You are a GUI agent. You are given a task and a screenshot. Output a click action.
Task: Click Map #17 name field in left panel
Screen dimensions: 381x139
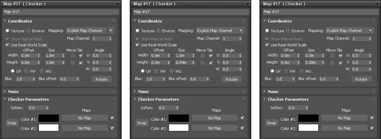click(x=61, y=12)
